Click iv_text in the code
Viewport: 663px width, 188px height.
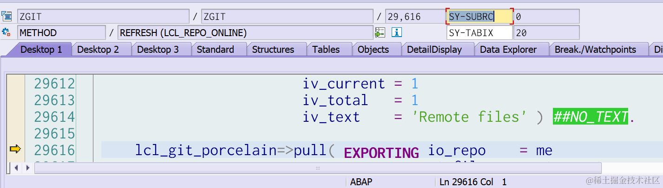tap(331, 117)
